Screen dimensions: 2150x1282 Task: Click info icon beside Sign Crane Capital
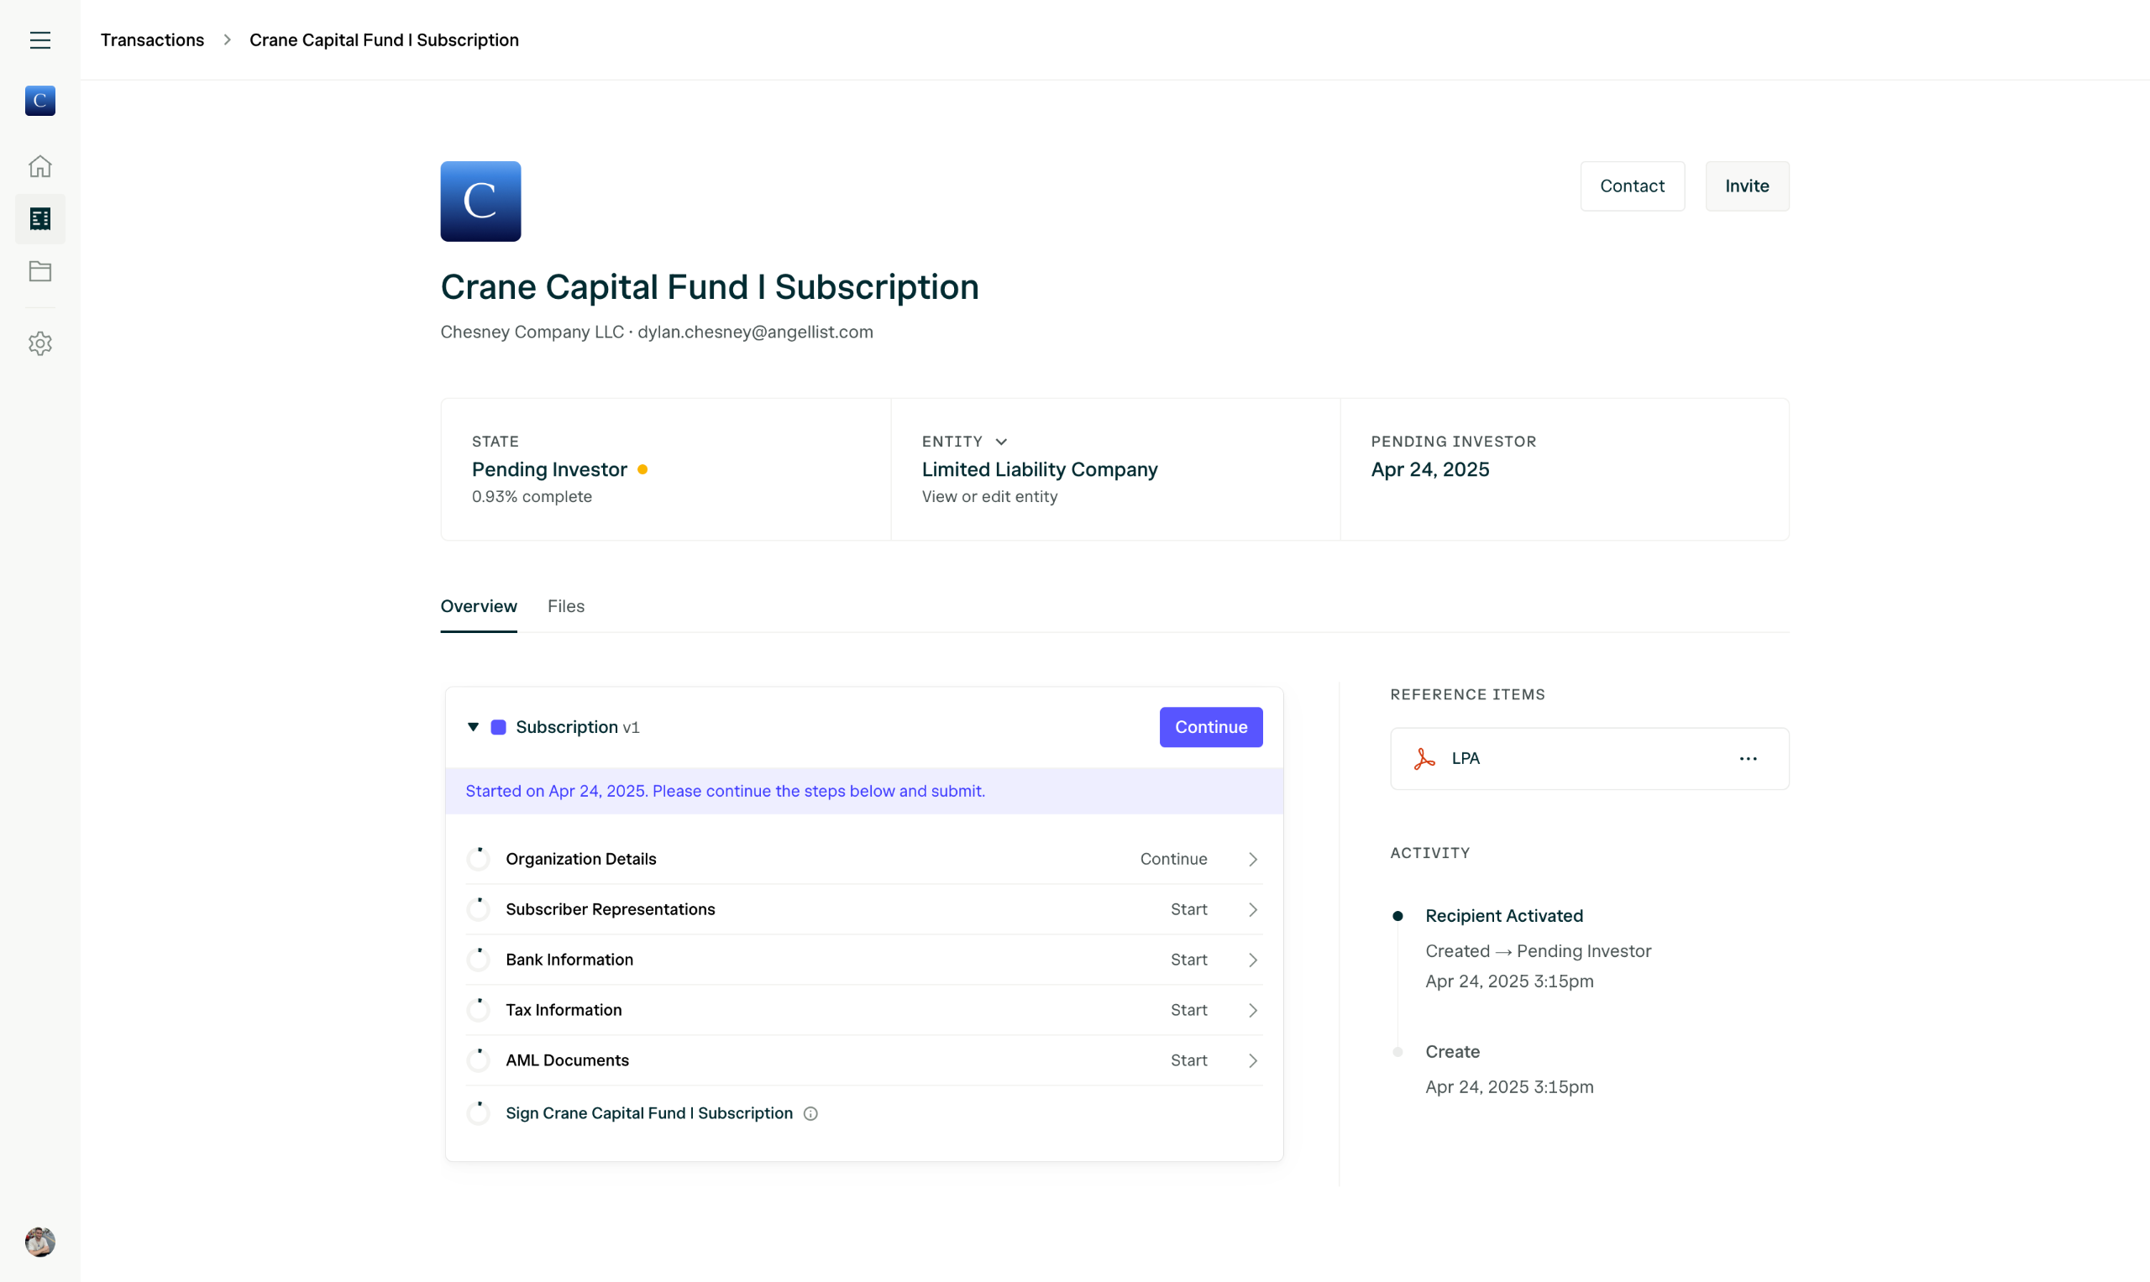coord(810,1113)
